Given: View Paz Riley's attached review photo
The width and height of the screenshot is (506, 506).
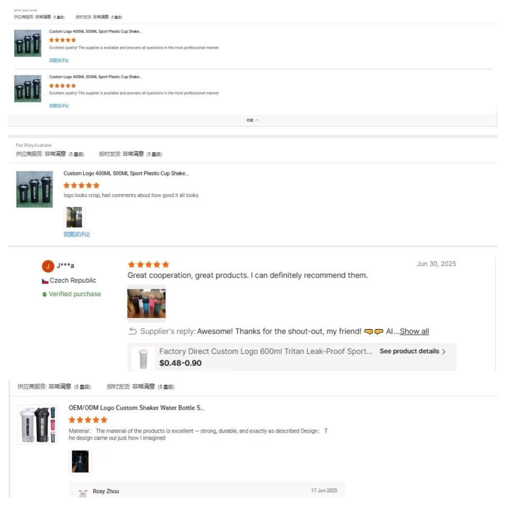Looking at the screenshot, I should point(74,217).
